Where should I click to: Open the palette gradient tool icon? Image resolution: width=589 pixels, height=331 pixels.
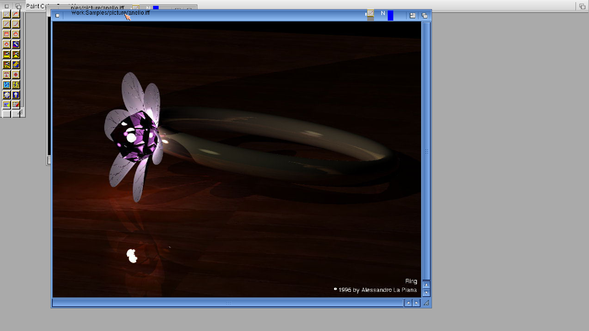6,105
